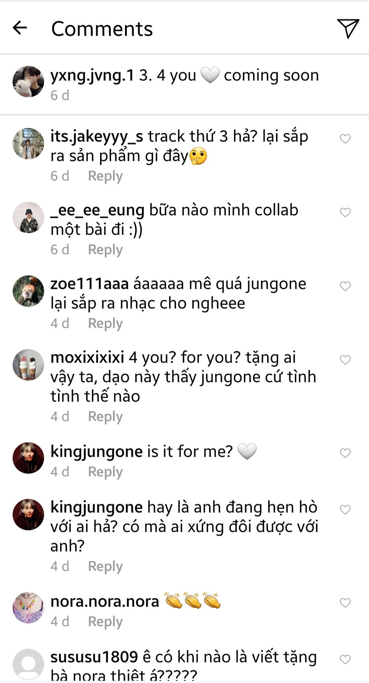Image resolution: width=369 pixels, height=683 pixels.
Task: Reply to nora.nora.nora comment
Action: [x=105, y=621]
